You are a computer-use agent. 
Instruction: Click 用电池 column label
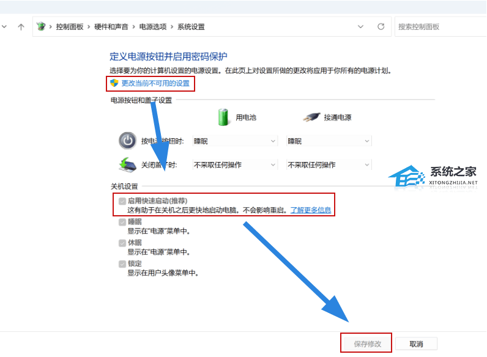(246, 117)
